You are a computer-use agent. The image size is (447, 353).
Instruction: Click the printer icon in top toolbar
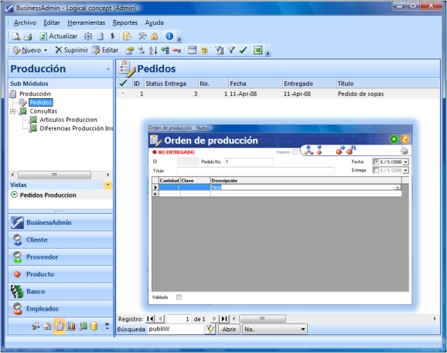28,36
